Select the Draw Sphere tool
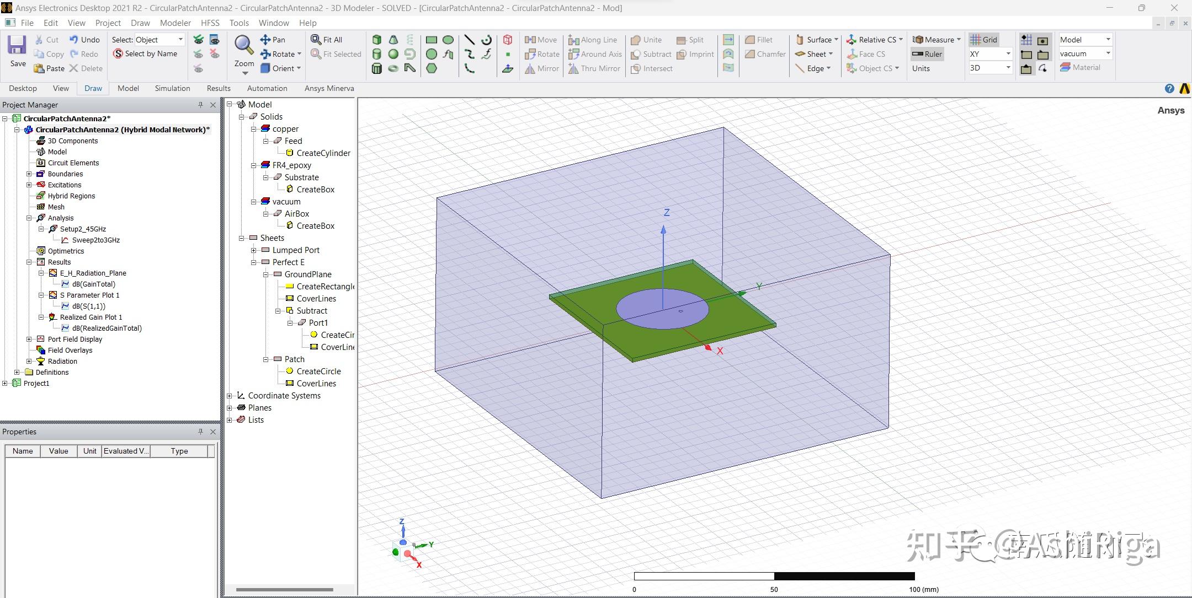 (393, 54)
